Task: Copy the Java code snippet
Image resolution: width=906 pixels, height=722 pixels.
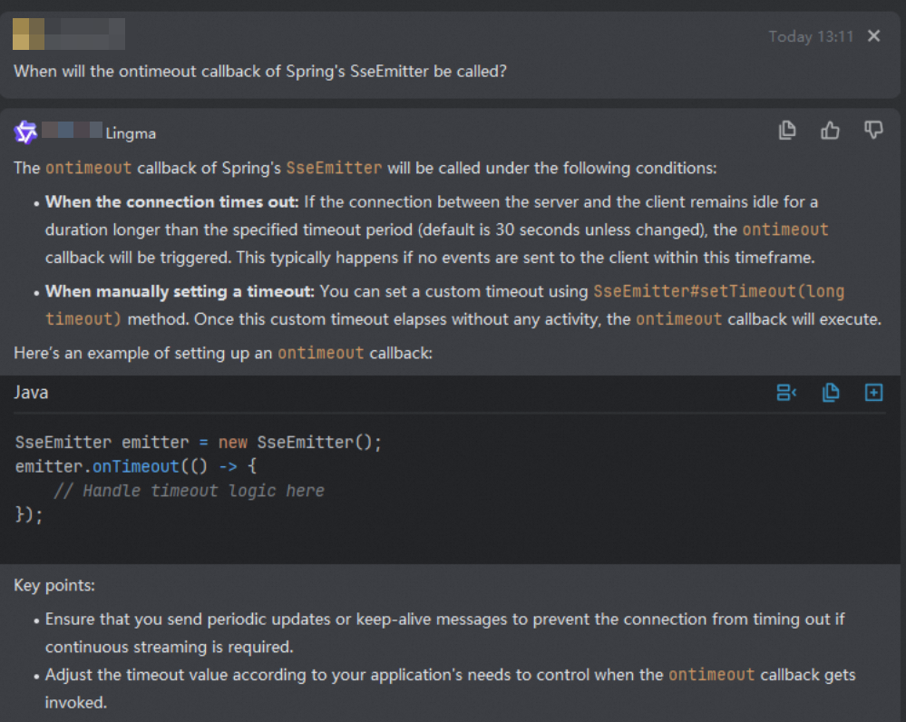Action: pyautogui.click(x=831, y=393)
